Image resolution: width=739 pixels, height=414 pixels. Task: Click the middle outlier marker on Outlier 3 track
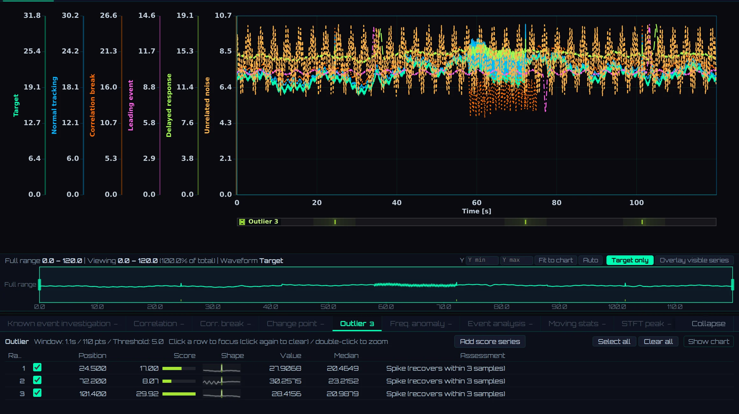click(x=525, y=222)
